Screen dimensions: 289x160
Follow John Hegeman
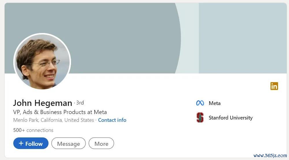coord(31,143)
